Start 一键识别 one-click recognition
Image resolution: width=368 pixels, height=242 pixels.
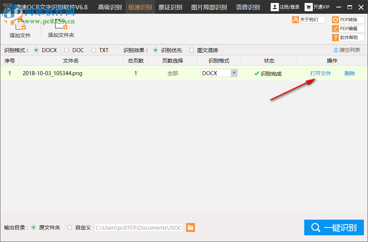334,227
